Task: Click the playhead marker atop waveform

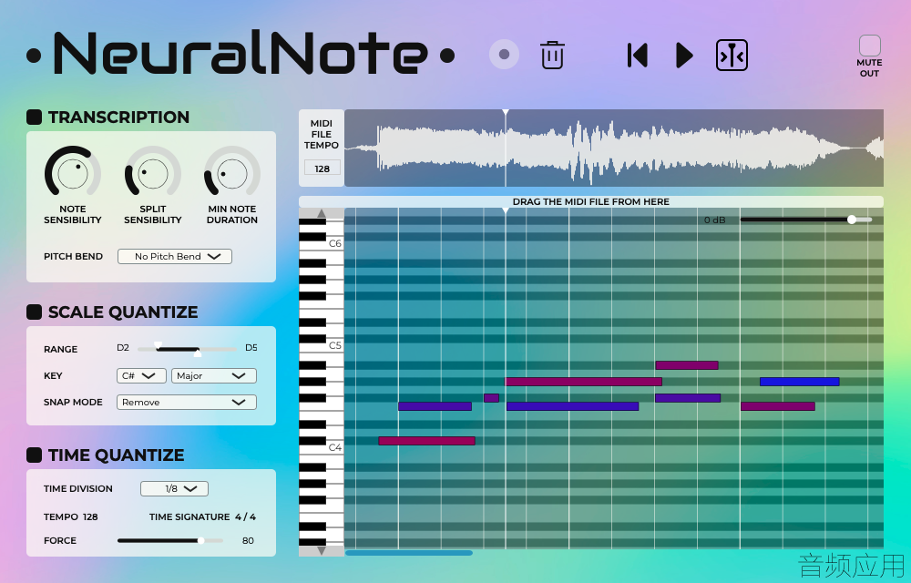Action: click(x=506, y=112)
